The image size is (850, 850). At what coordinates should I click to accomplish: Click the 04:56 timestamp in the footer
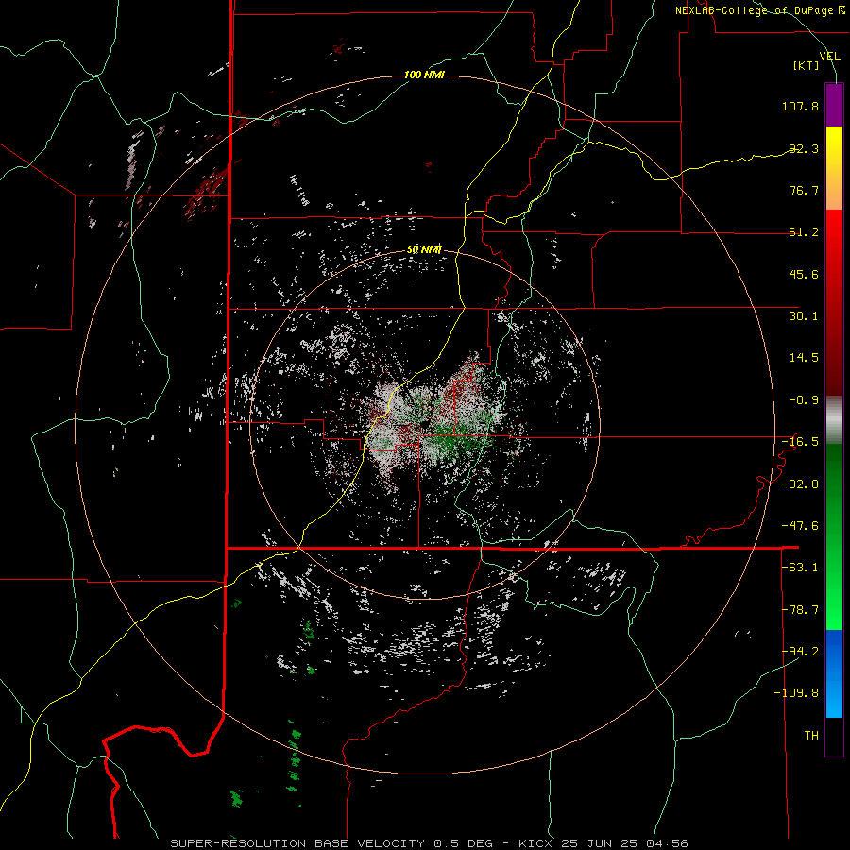670,843
